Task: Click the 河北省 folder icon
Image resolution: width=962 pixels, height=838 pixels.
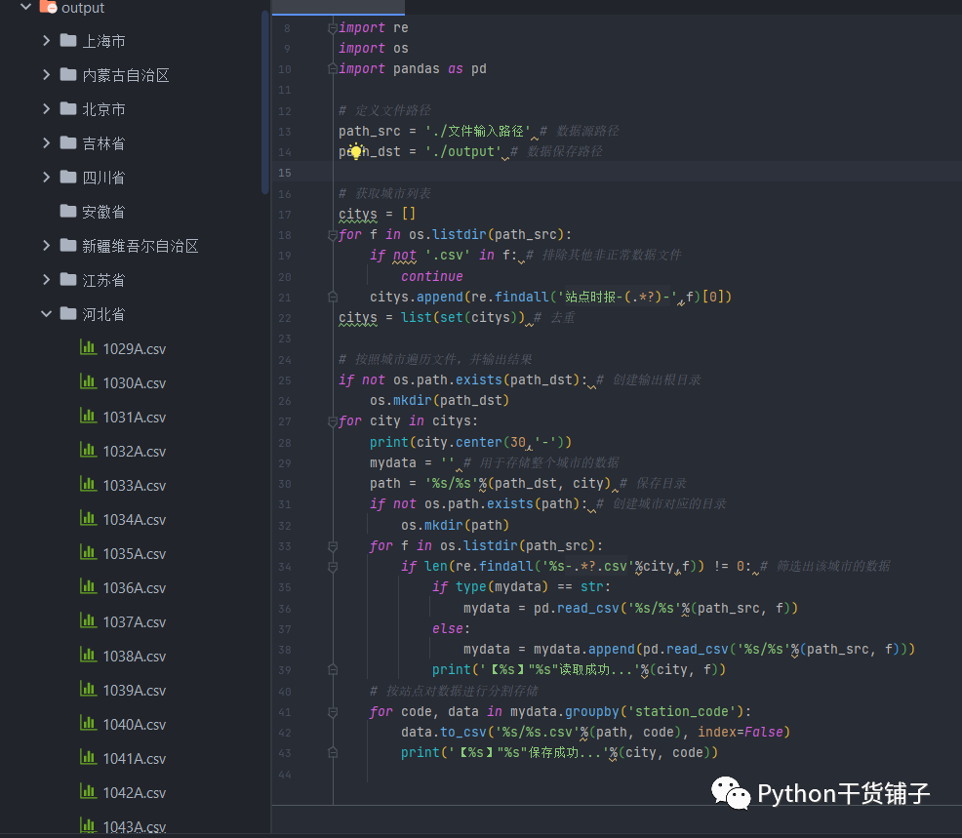Action: click(x=68, y=313)
